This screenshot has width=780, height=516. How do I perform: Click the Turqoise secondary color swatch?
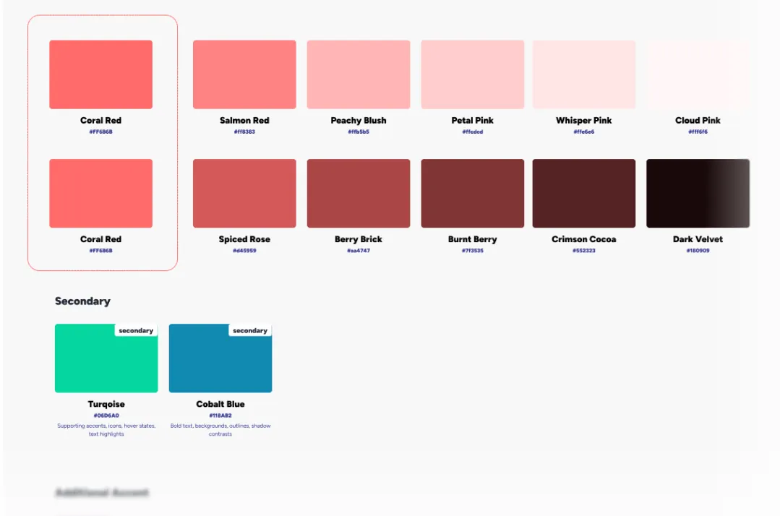(x=106, y=358)
